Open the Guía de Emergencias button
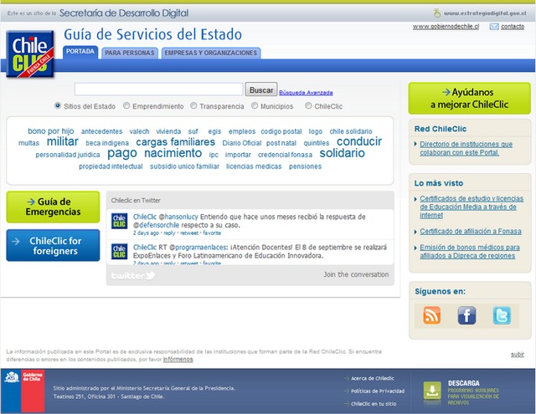The image size is (536, 414). 53,207
